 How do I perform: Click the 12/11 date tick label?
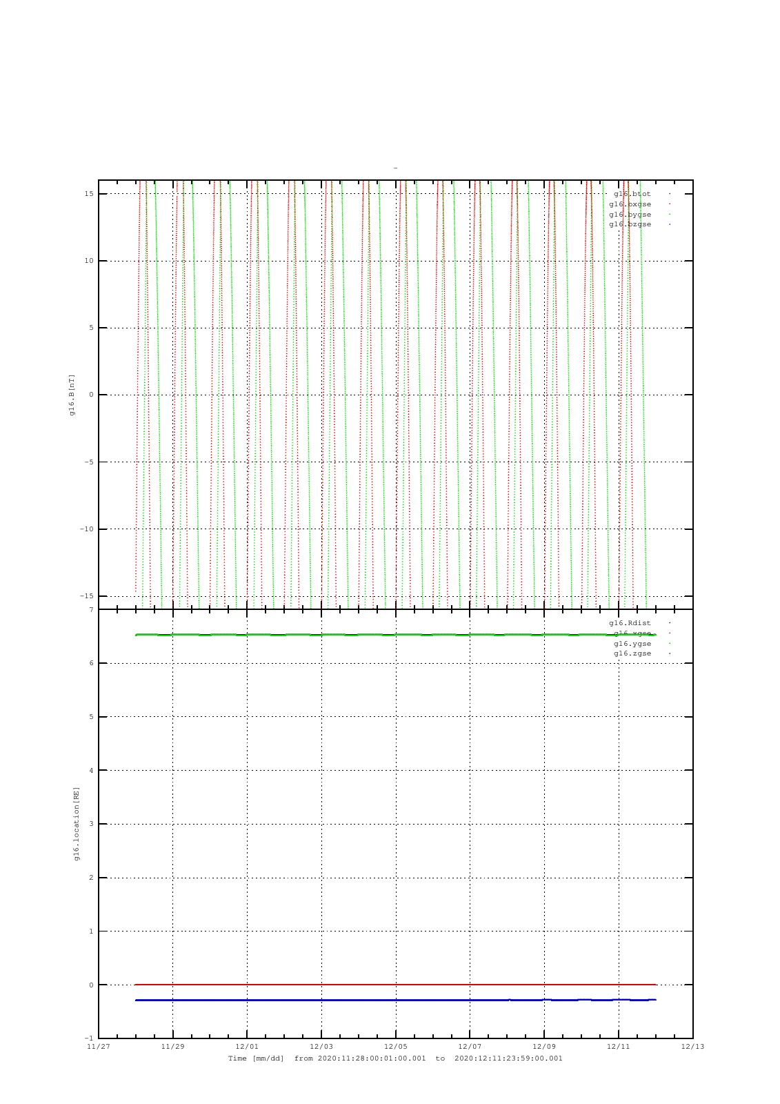click(x=619, y=1047)
